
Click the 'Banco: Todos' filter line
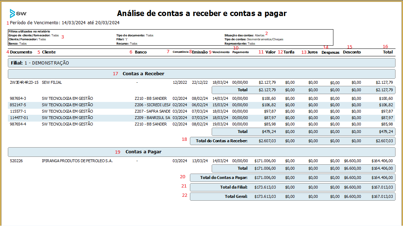(17, 43)
